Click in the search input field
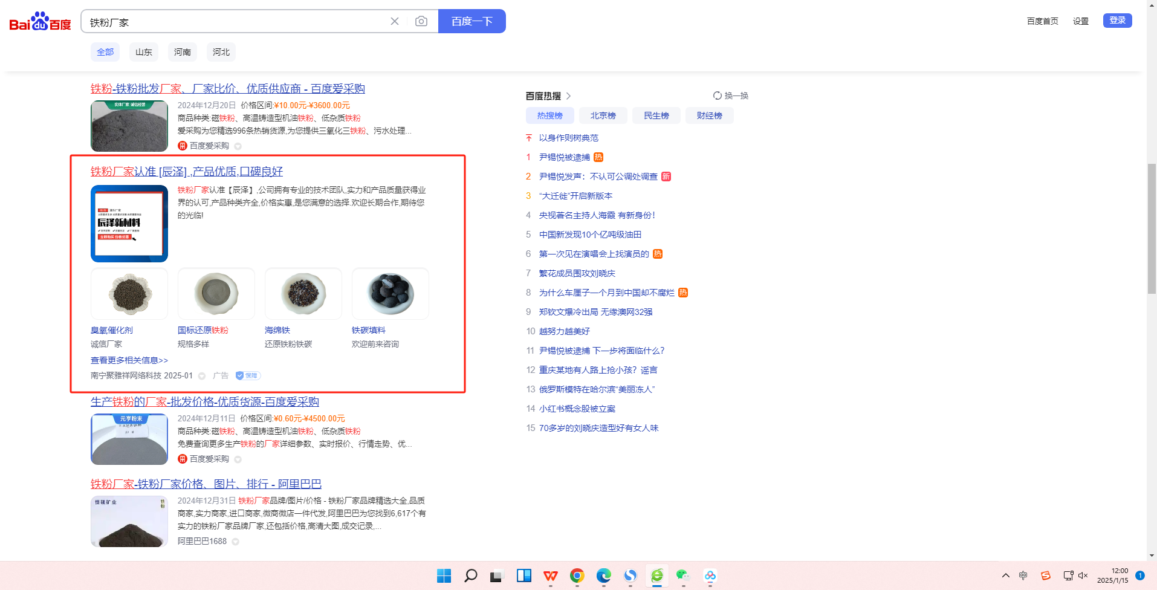This screenshot has height=590, width=1157. pyautogui.click(x=236, y=22)
